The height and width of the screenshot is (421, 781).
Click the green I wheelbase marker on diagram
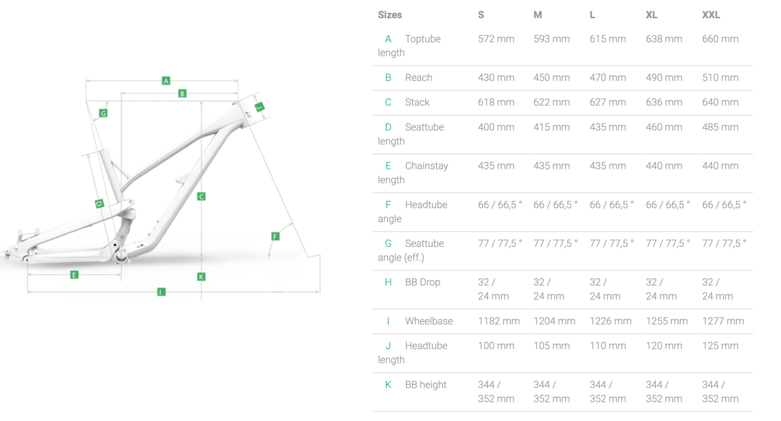[x=161, y=292]
